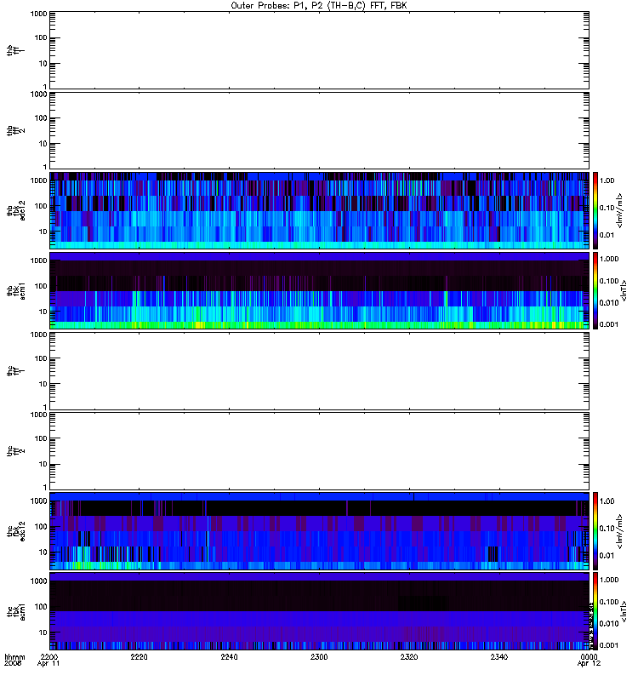Click the thc fbk scm1 color bar

tap(595, 611)
